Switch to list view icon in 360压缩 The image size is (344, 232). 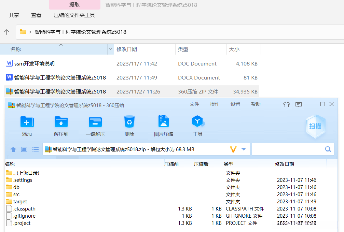pos(36,149)
